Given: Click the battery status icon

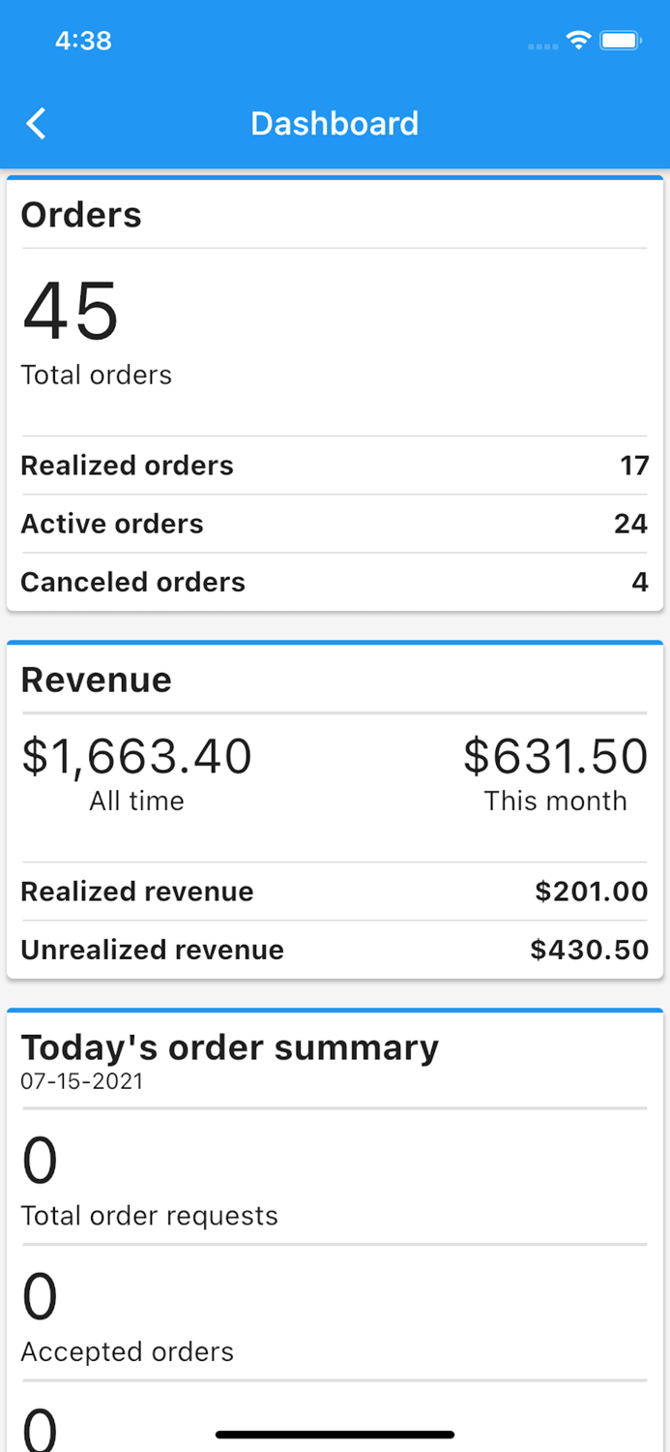Looking at the screenshot, I should coord(620,41).
